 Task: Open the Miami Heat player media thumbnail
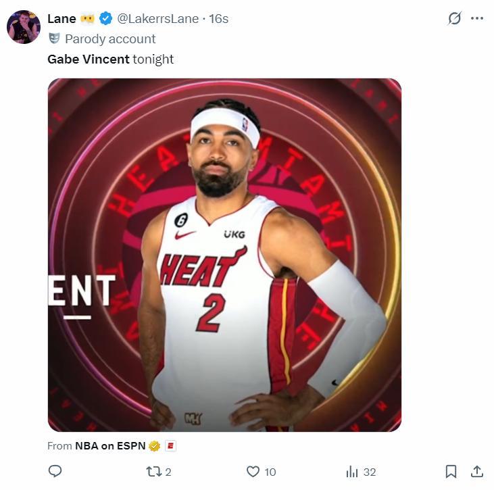click(224, 255)
